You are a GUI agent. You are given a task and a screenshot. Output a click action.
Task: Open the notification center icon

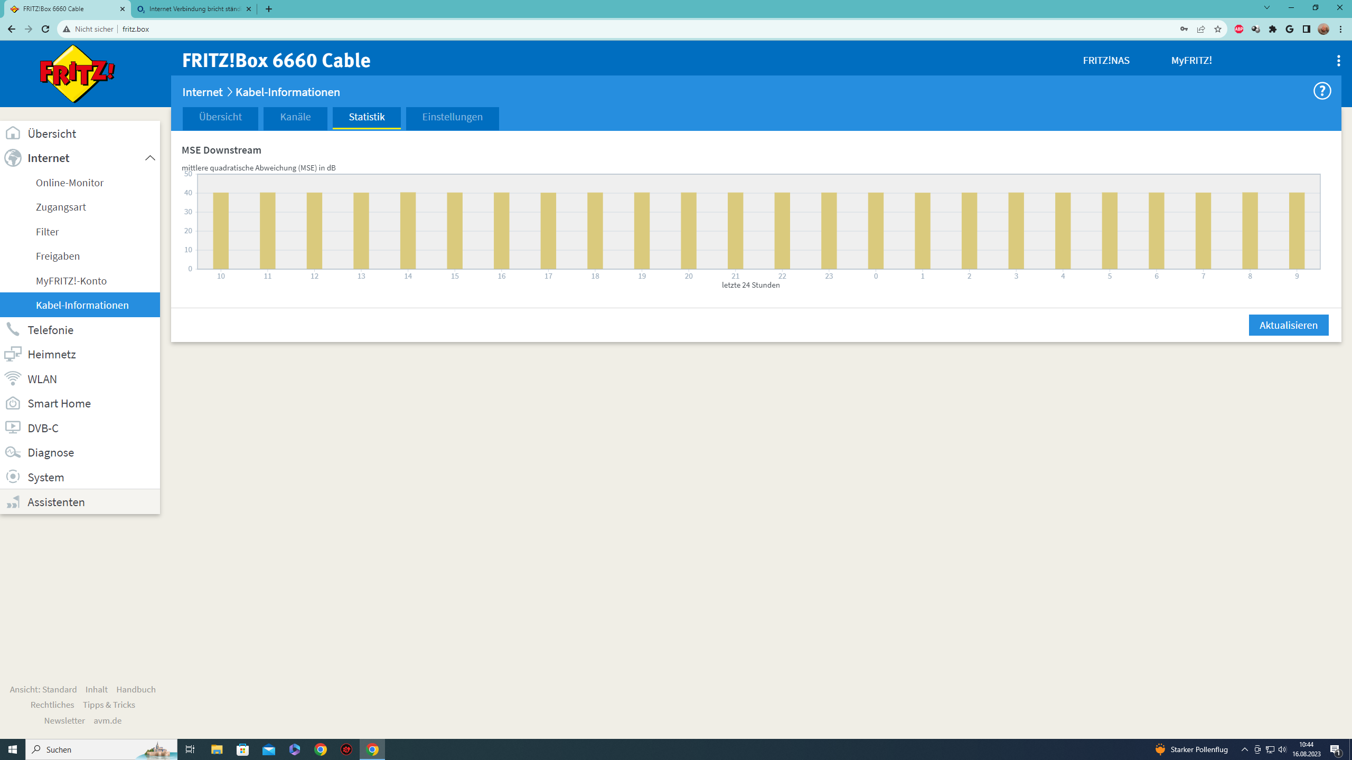[1336, 749]
